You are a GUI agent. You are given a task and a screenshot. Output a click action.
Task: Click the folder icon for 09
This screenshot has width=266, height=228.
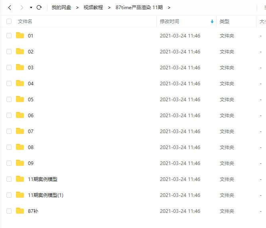pos(20,163)
